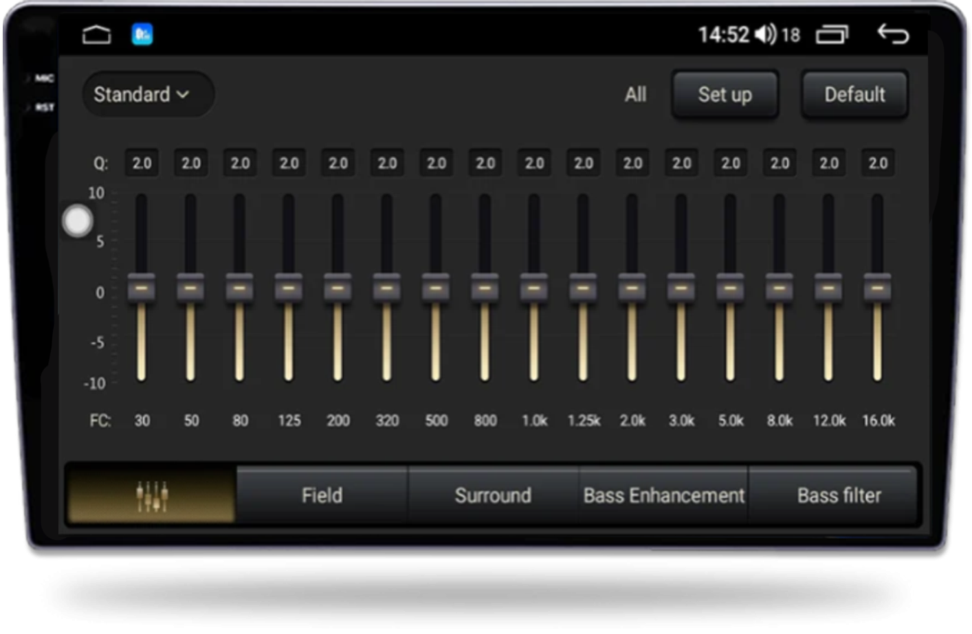
Task: Open the blue app icon in status bar
Action: [142, 34]
